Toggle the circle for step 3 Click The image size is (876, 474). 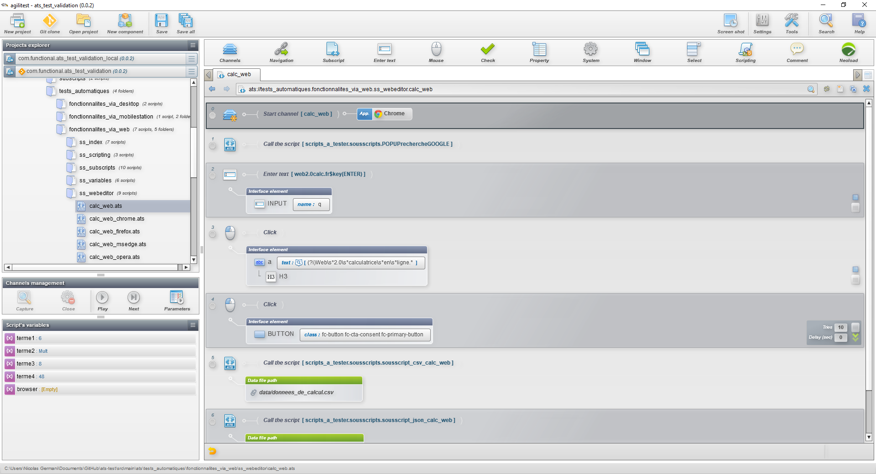coord(213,234)
